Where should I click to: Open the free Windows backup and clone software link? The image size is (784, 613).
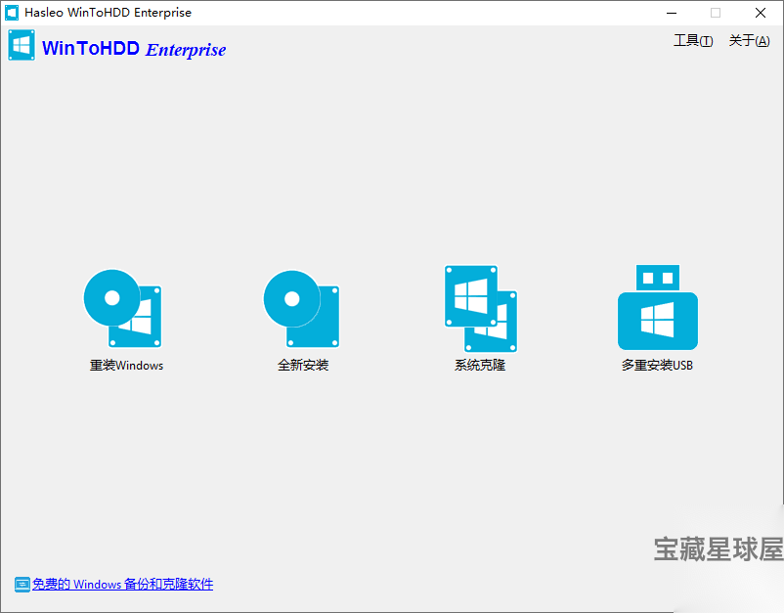pyautogui.click(x=122, y=584)
